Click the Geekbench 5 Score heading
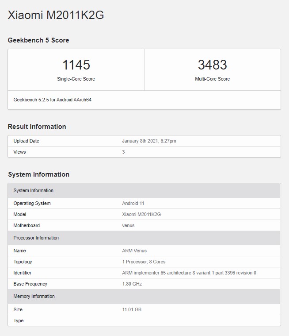This screenshot has width=289, height=336. (x=38, y=40)
